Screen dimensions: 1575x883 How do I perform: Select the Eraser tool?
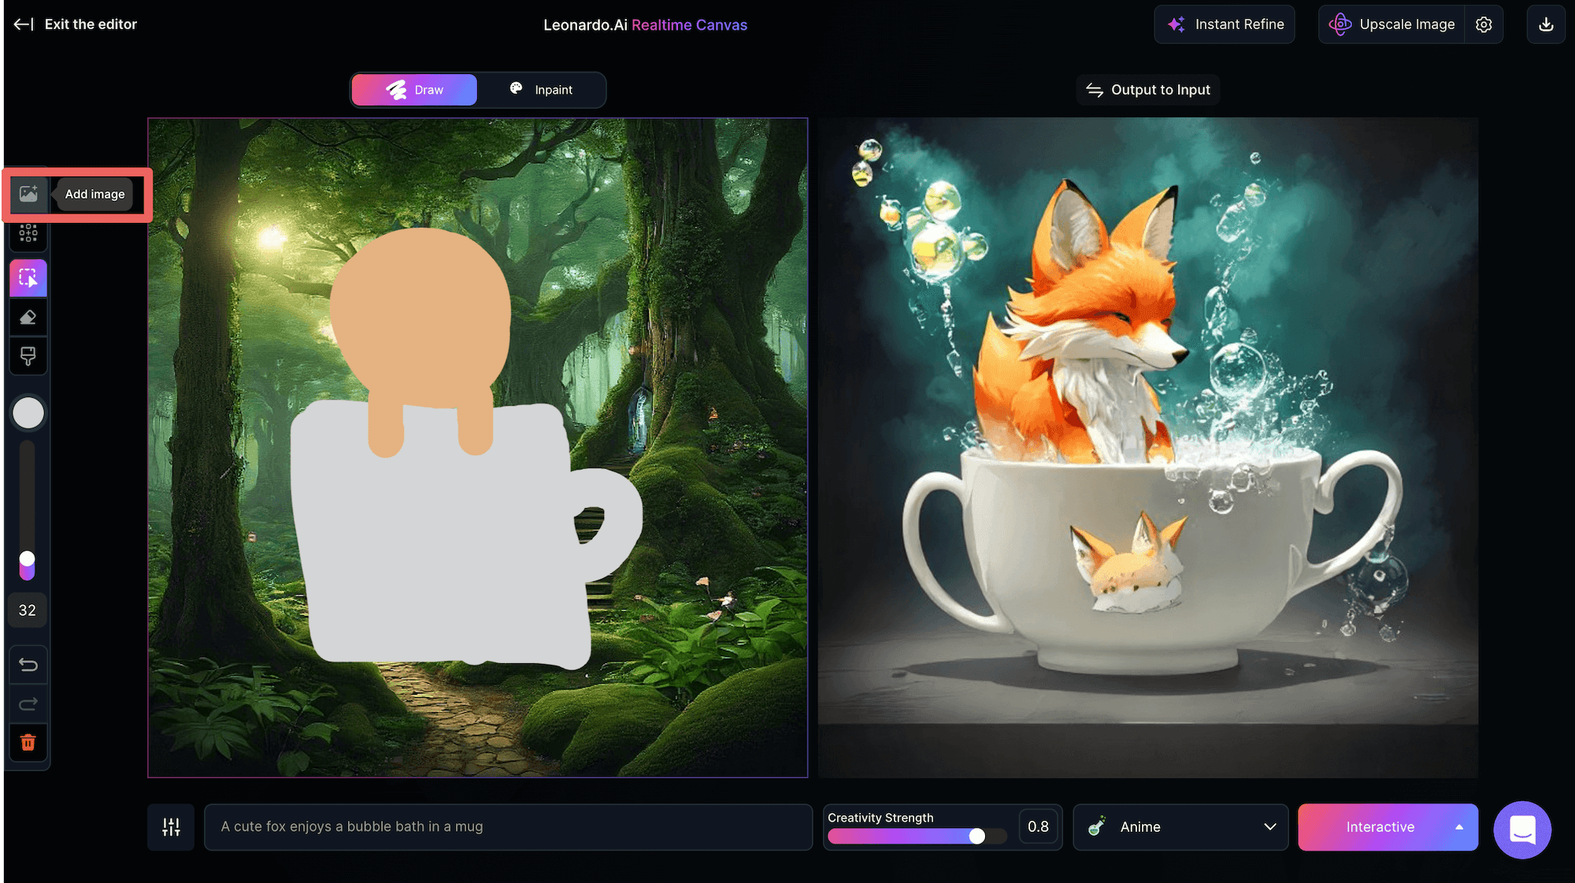(x=28, y=317)
